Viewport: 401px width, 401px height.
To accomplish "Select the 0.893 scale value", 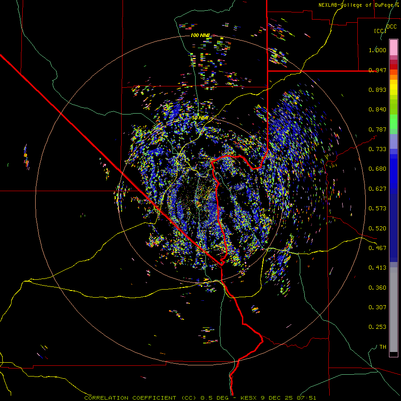I will pyautogui.click(x=377, y=90).
